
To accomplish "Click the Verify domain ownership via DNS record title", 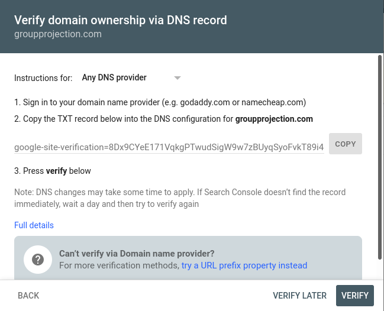I will [121, 20].
